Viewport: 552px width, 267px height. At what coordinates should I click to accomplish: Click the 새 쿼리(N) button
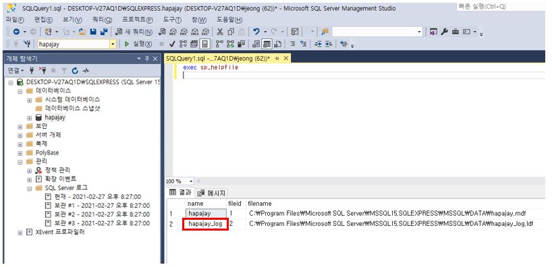pos(134,32)
